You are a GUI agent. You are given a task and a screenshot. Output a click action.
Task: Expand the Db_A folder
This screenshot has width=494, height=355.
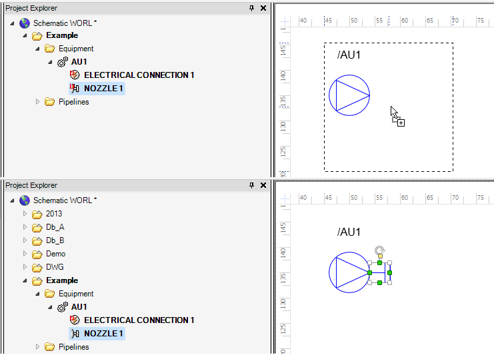[x=25, y=227]
